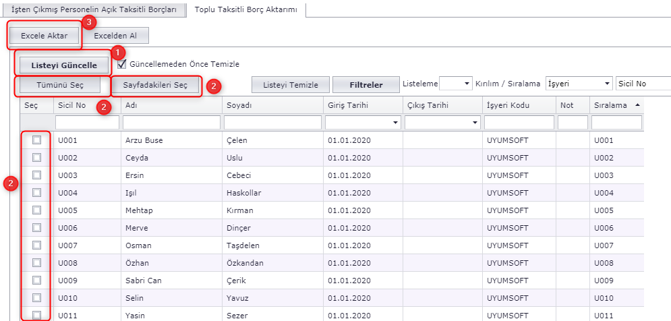This screenshot has width=671, height=321.
Task: Uncheck Güncellemeden Önce Temizle checkbox
Action: click(x=122, y=64)
